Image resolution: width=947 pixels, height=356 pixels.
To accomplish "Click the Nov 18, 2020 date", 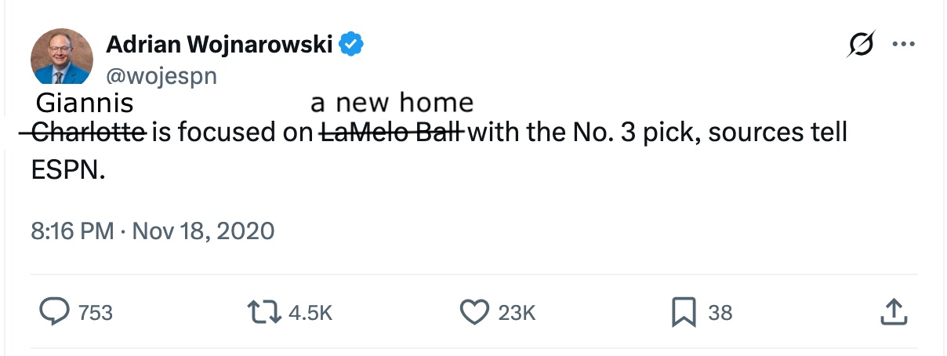I will pos(203,231).
